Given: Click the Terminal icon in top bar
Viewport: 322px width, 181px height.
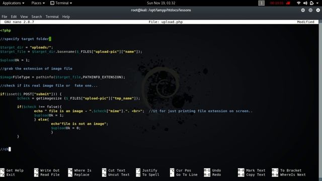Looking at the screenshot, I should point(52,3).
